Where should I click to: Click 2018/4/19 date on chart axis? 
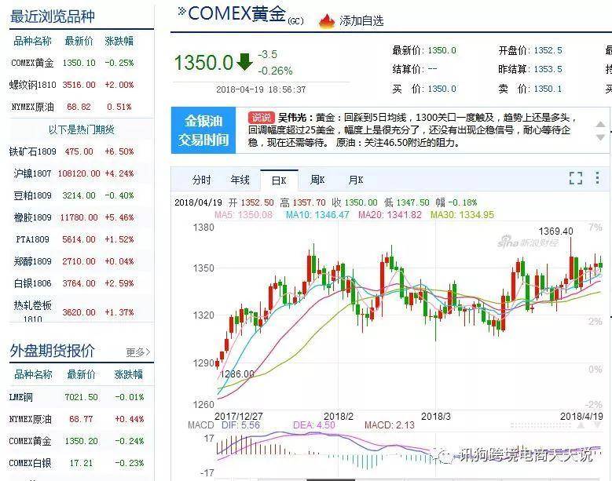(581, 417)
